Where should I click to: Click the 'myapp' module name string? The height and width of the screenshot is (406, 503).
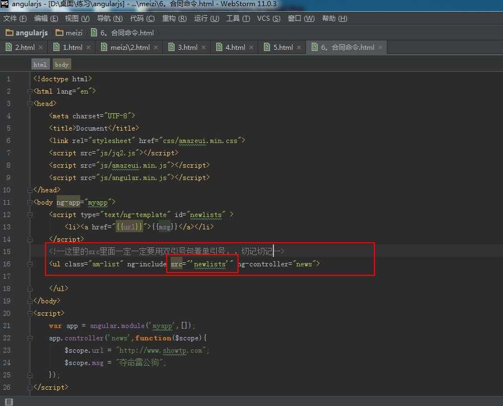coord(162,326)
